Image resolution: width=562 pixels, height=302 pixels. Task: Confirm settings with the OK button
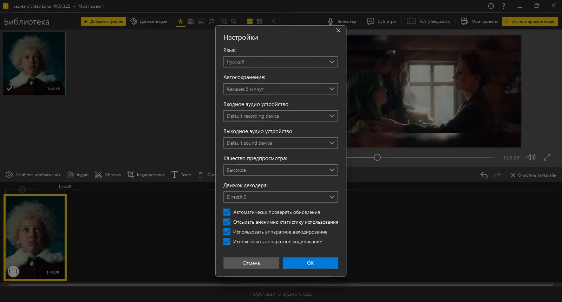click(x=310, y=263)
